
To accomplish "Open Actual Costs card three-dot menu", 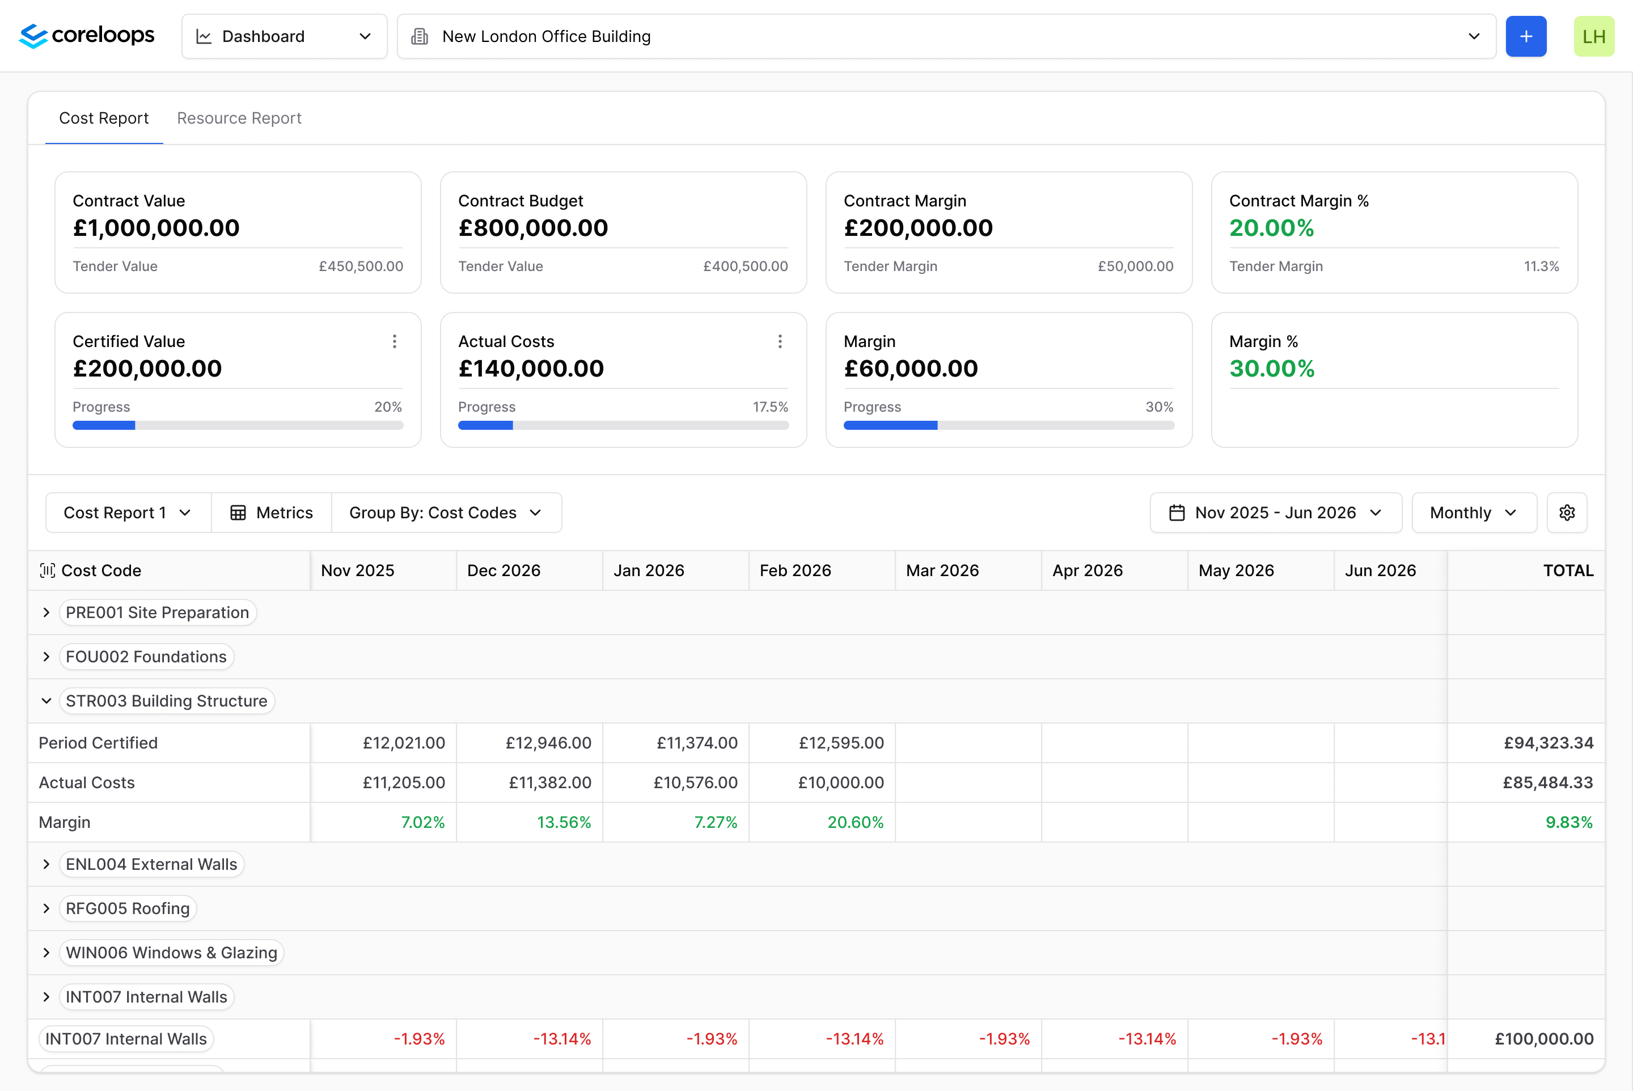I will tap(780, 341).
